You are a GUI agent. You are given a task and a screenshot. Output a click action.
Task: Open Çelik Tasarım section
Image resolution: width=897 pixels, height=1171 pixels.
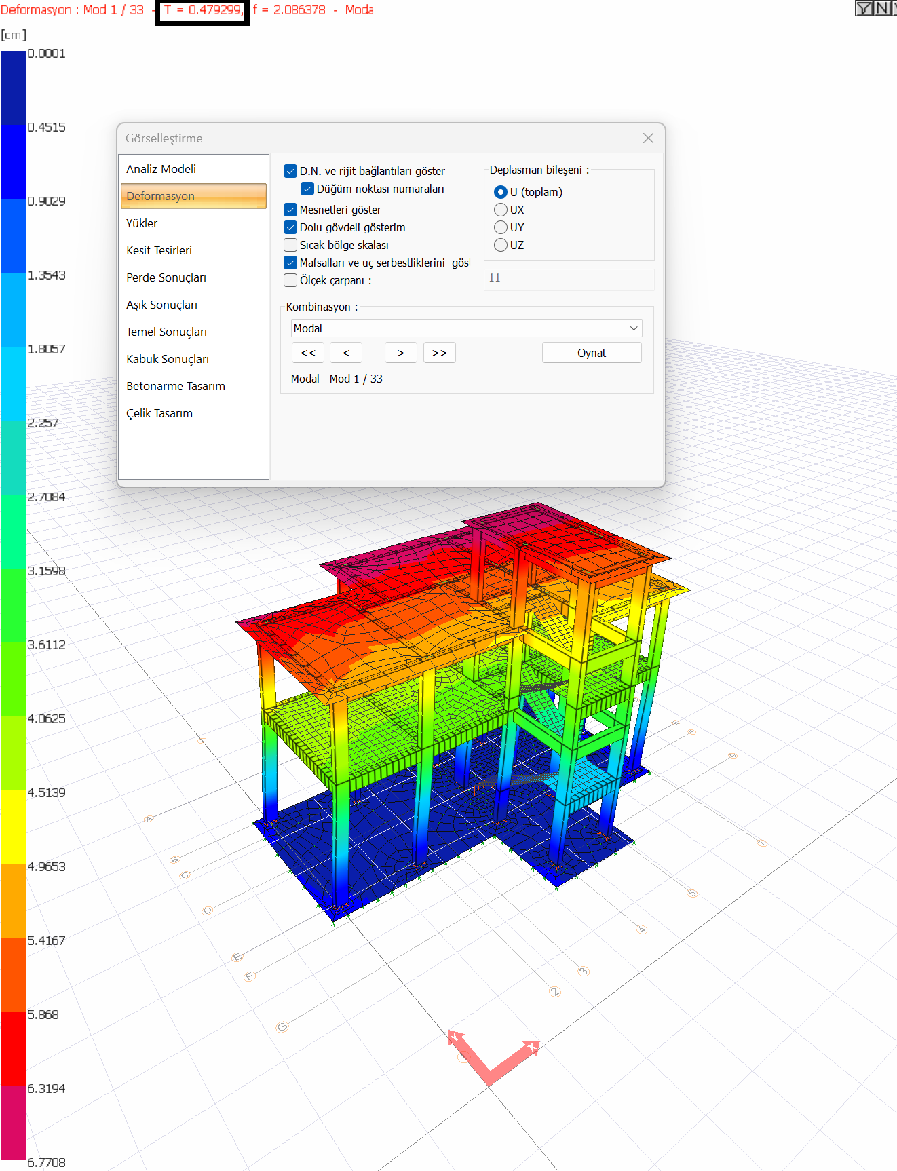click(193, 413)
